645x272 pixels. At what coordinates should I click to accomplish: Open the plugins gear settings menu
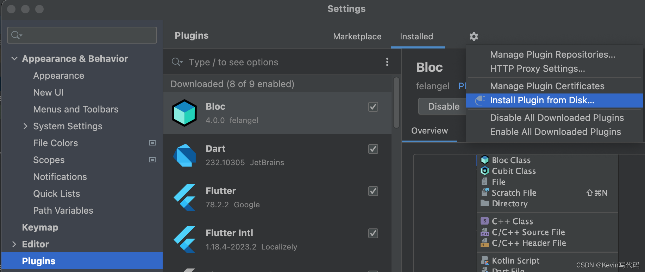pos(474,37)
